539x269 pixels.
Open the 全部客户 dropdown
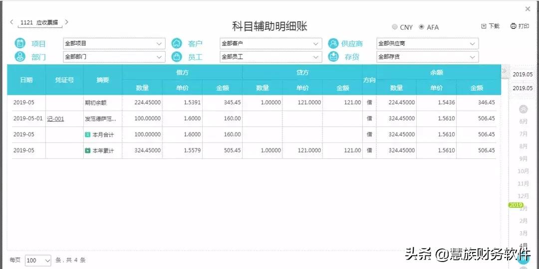click(x=271, y=43)
